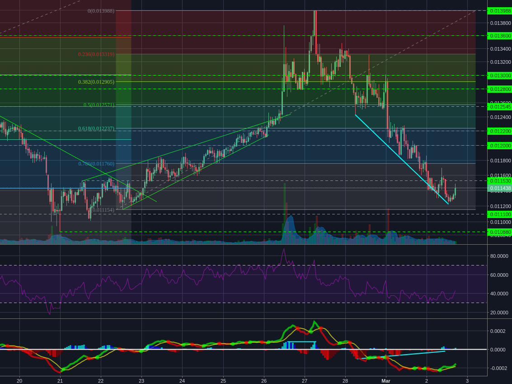This screenshot has height=384, width=512.
Task: Click the 0.013000 green price label
Action: coord(499,76)
